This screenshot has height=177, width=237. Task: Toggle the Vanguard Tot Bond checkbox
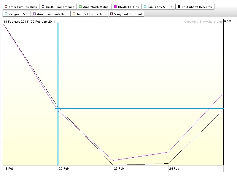(112, 14)
